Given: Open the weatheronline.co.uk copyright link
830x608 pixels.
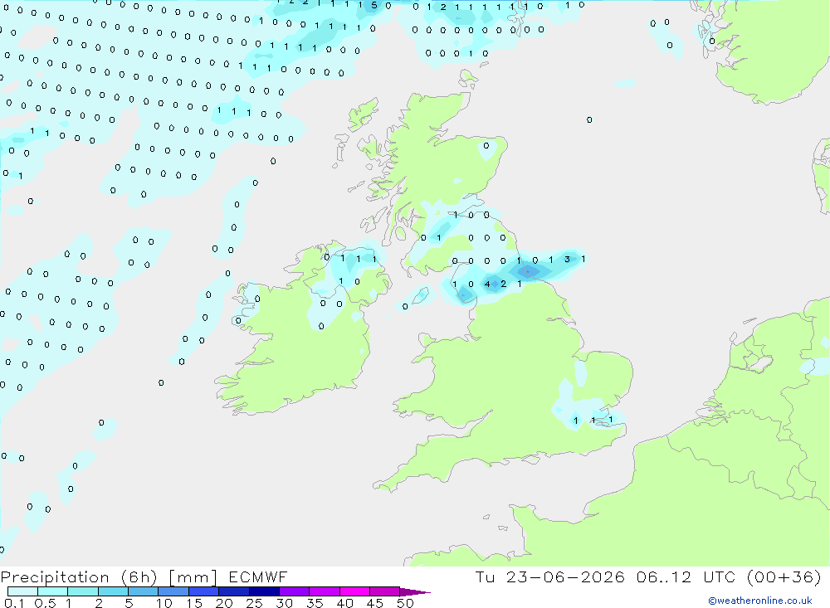Looking at the screenshot, I should 760,601.
